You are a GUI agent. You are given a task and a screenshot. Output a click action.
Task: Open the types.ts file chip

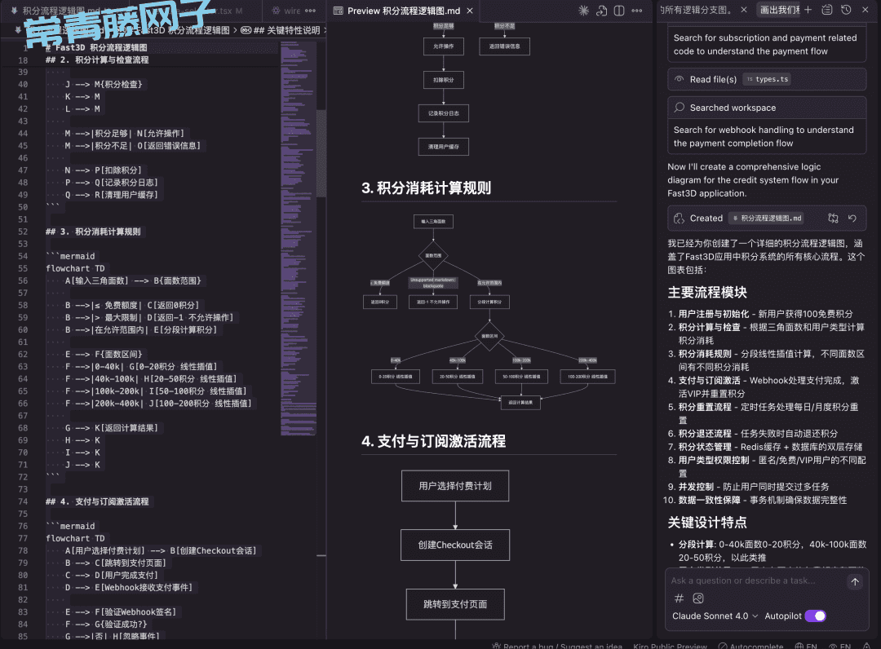(767, 79)
